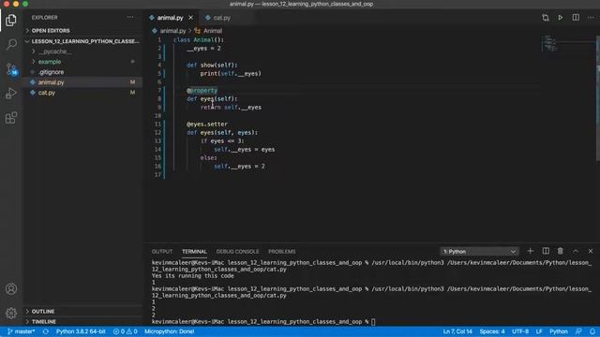600x337 pixels.
Task: Run Python file with play icon
Action: [561, 18]
